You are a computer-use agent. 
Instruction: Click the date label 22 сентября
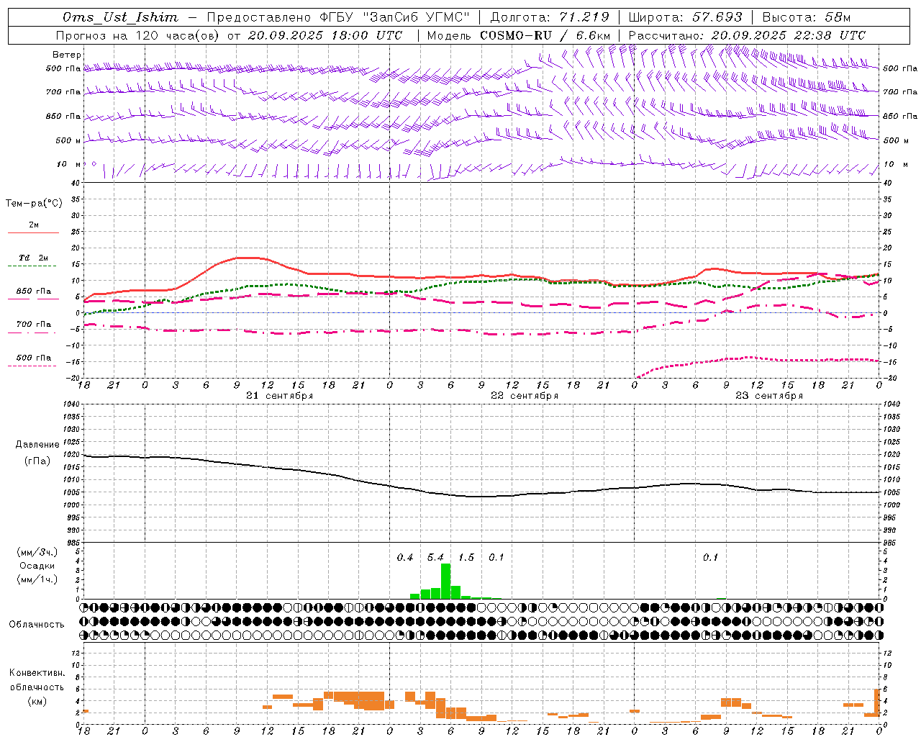[x=525, y=396]
